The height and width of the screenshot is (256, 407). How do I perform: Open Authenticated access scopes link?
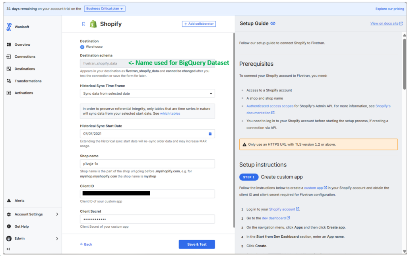(x=270, y=106)
